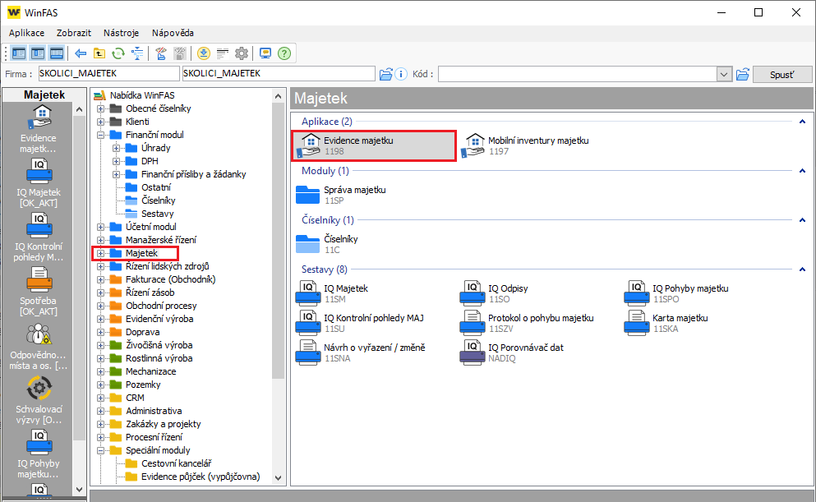
Task: Open Návrh o vyřazení / změně report
Action: point(361,352)
